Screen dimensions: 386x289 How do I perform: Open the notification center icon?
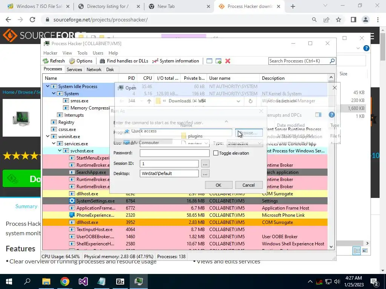pyautogui.click(x=374, y=281)
